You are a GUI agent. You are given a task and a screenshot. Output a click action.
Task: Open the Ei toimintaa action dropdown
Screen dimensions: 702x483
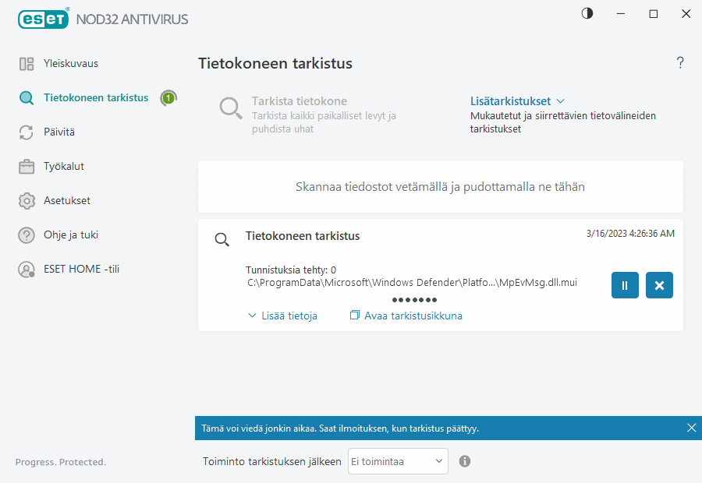398,461
